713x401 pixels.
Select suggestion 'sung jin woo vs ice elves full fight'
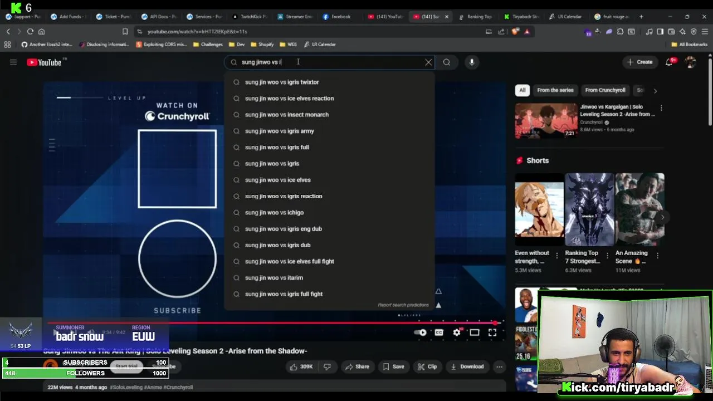coord(329,262)
